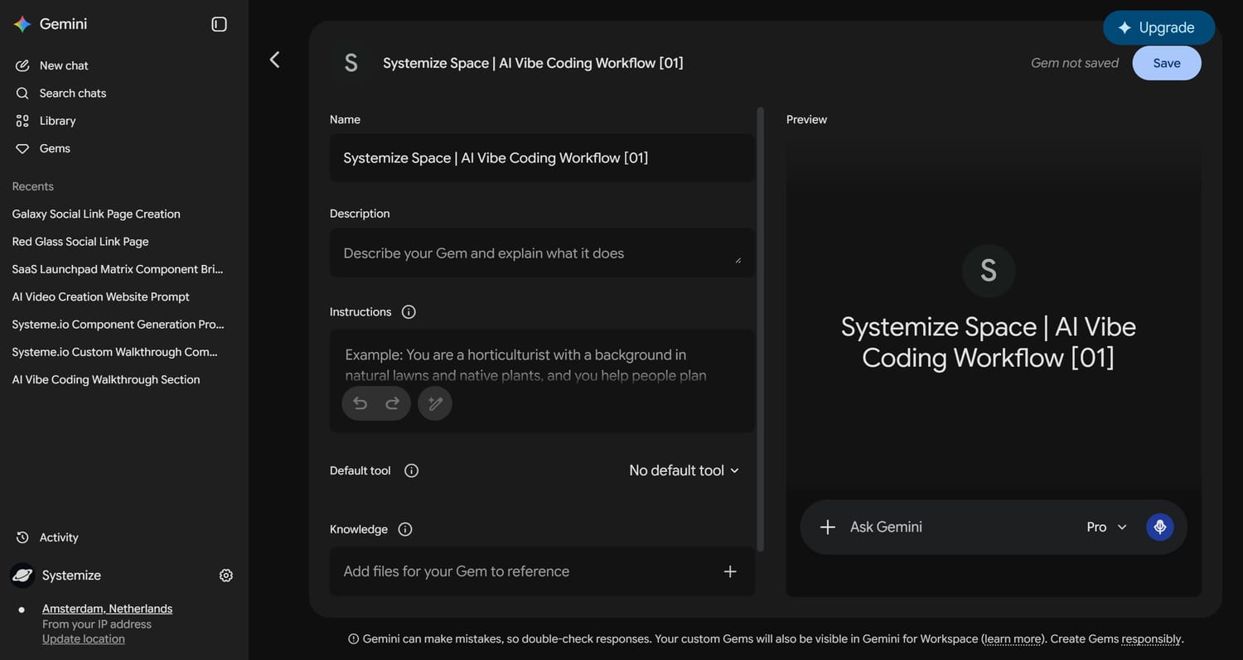Undo the last instructions edit
Viewport: 1243px width, 660px height.
click(x=360, y=403)
